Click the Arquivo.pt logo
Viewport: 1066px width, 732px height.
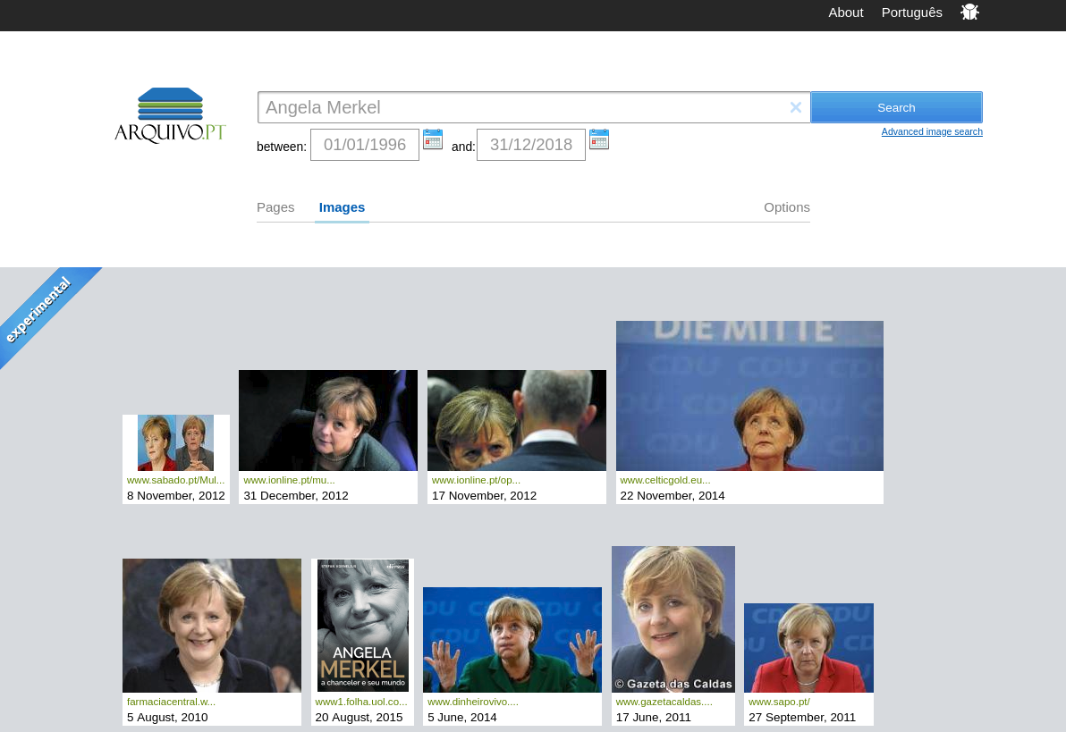tap(170, 115)
